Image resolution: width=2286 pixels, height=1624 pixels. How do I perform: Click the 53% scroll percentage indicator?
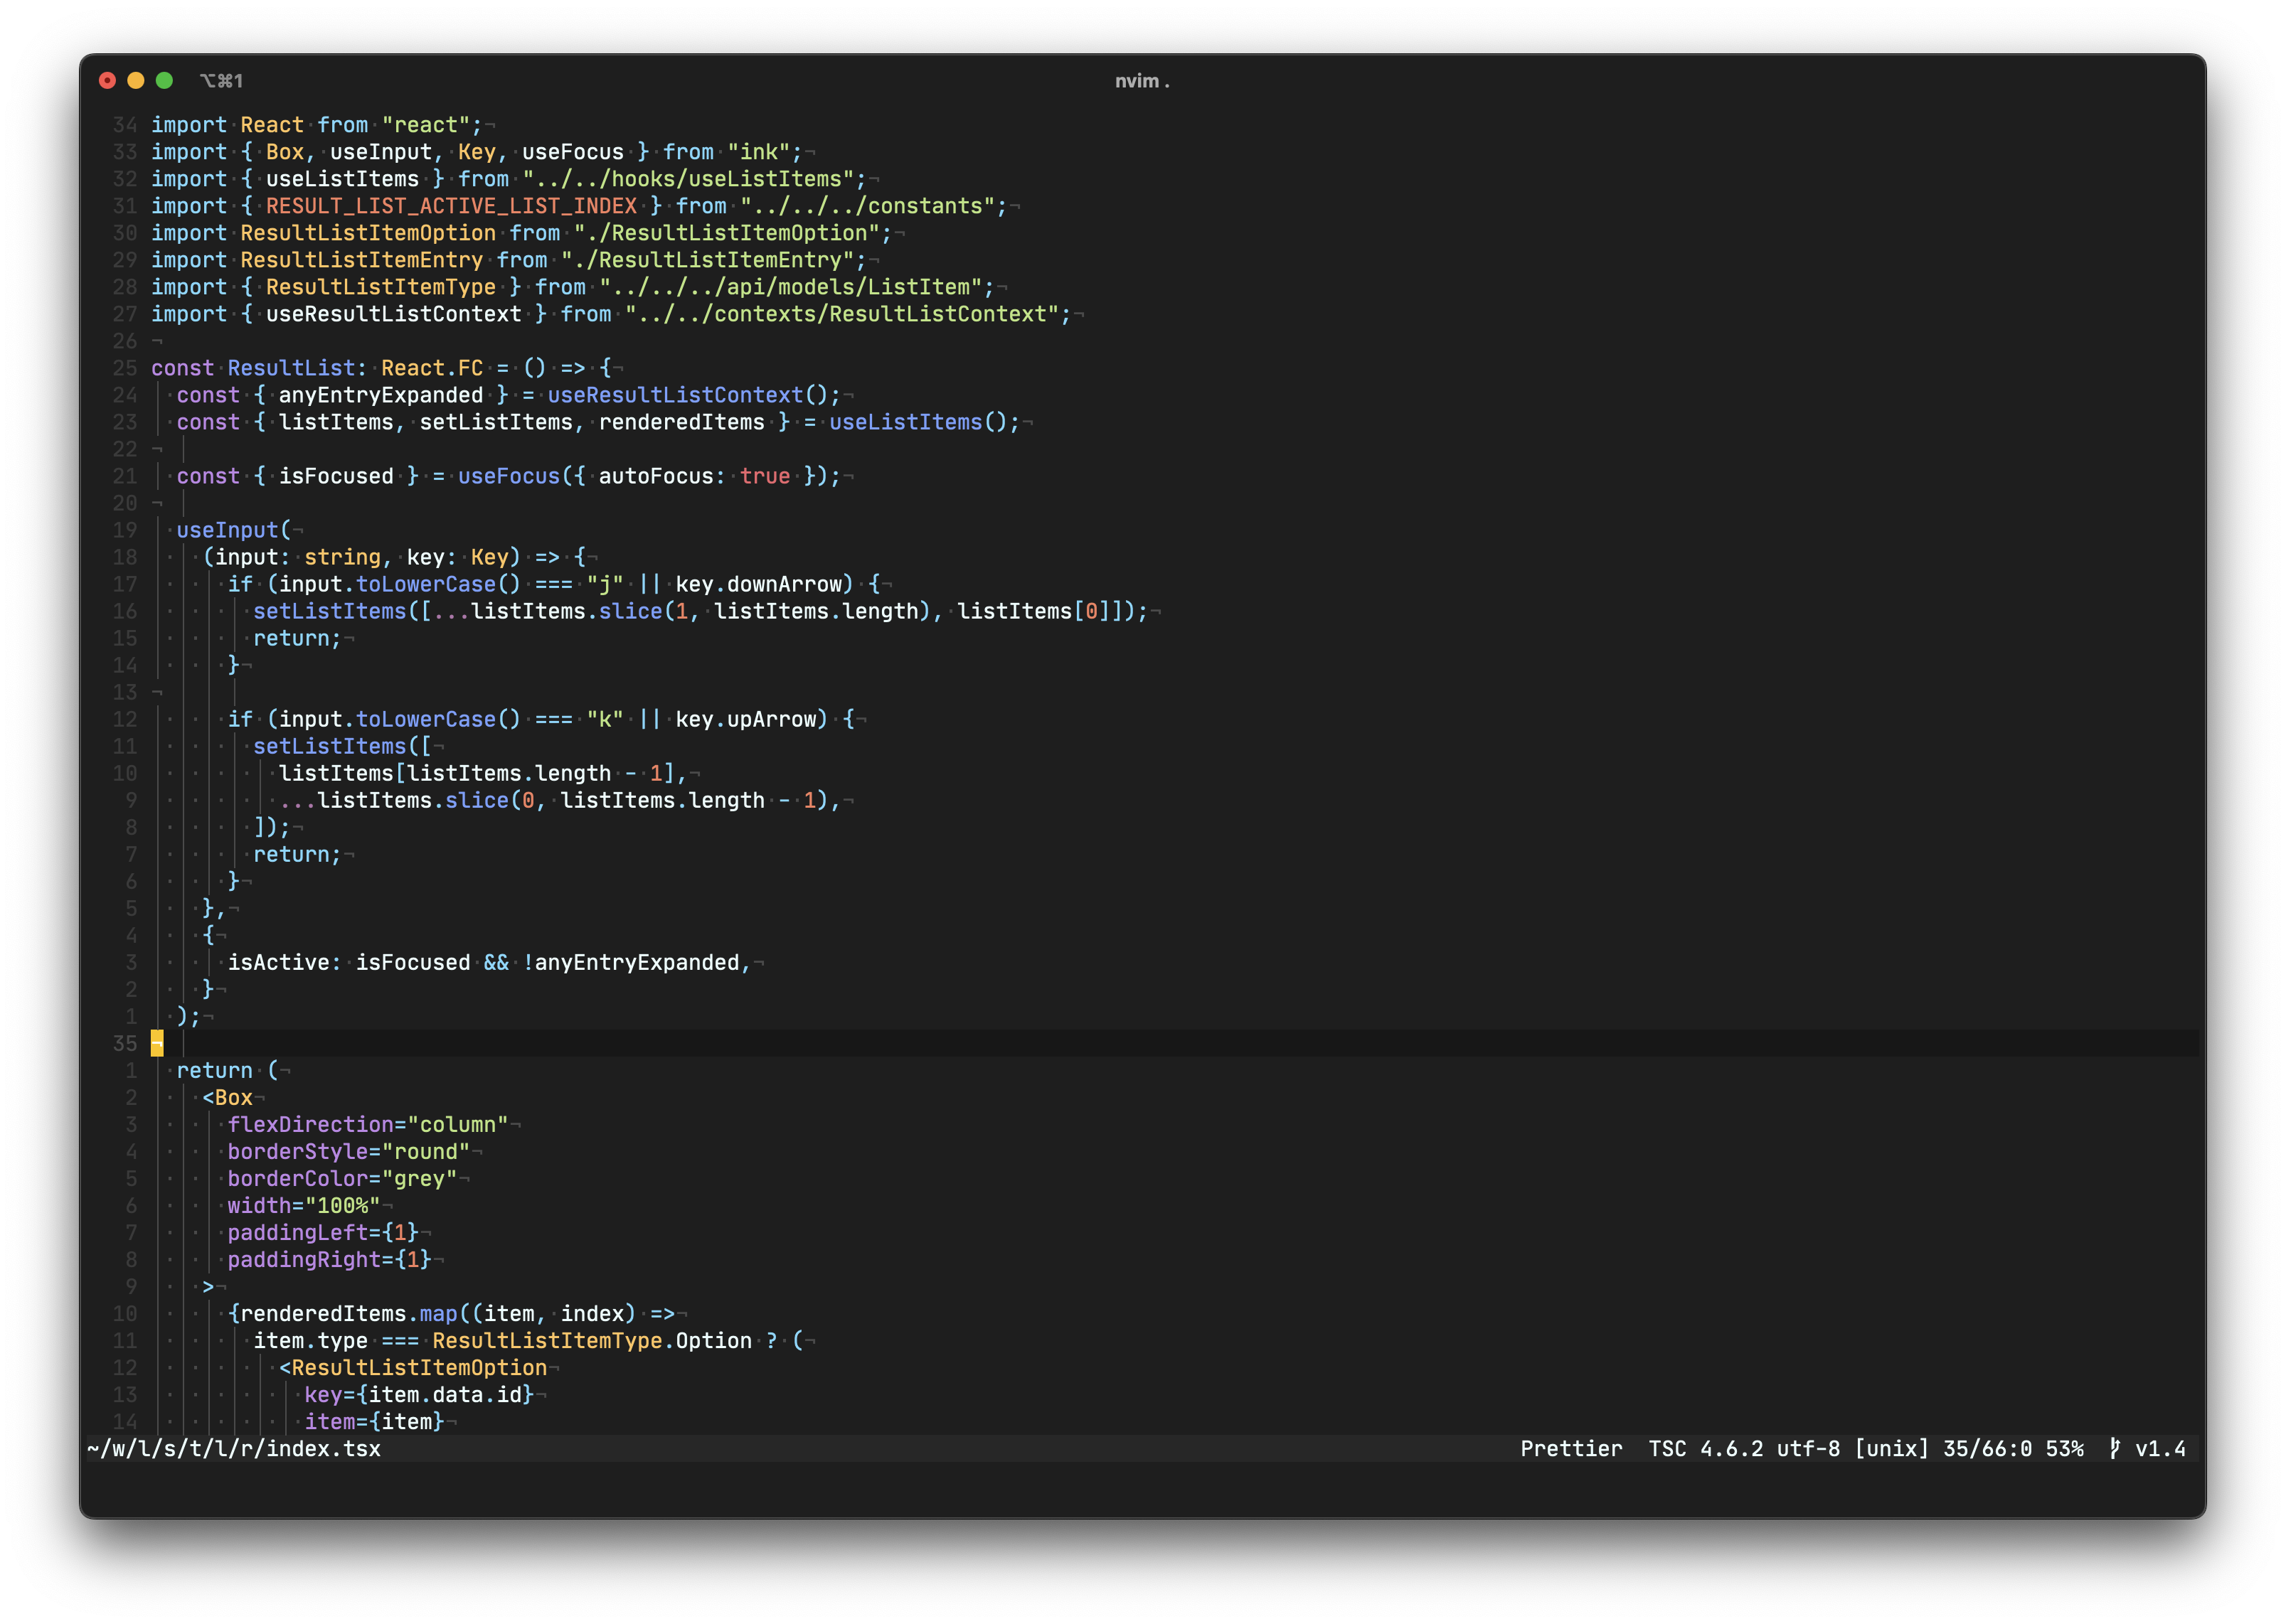(2064, 1448)
